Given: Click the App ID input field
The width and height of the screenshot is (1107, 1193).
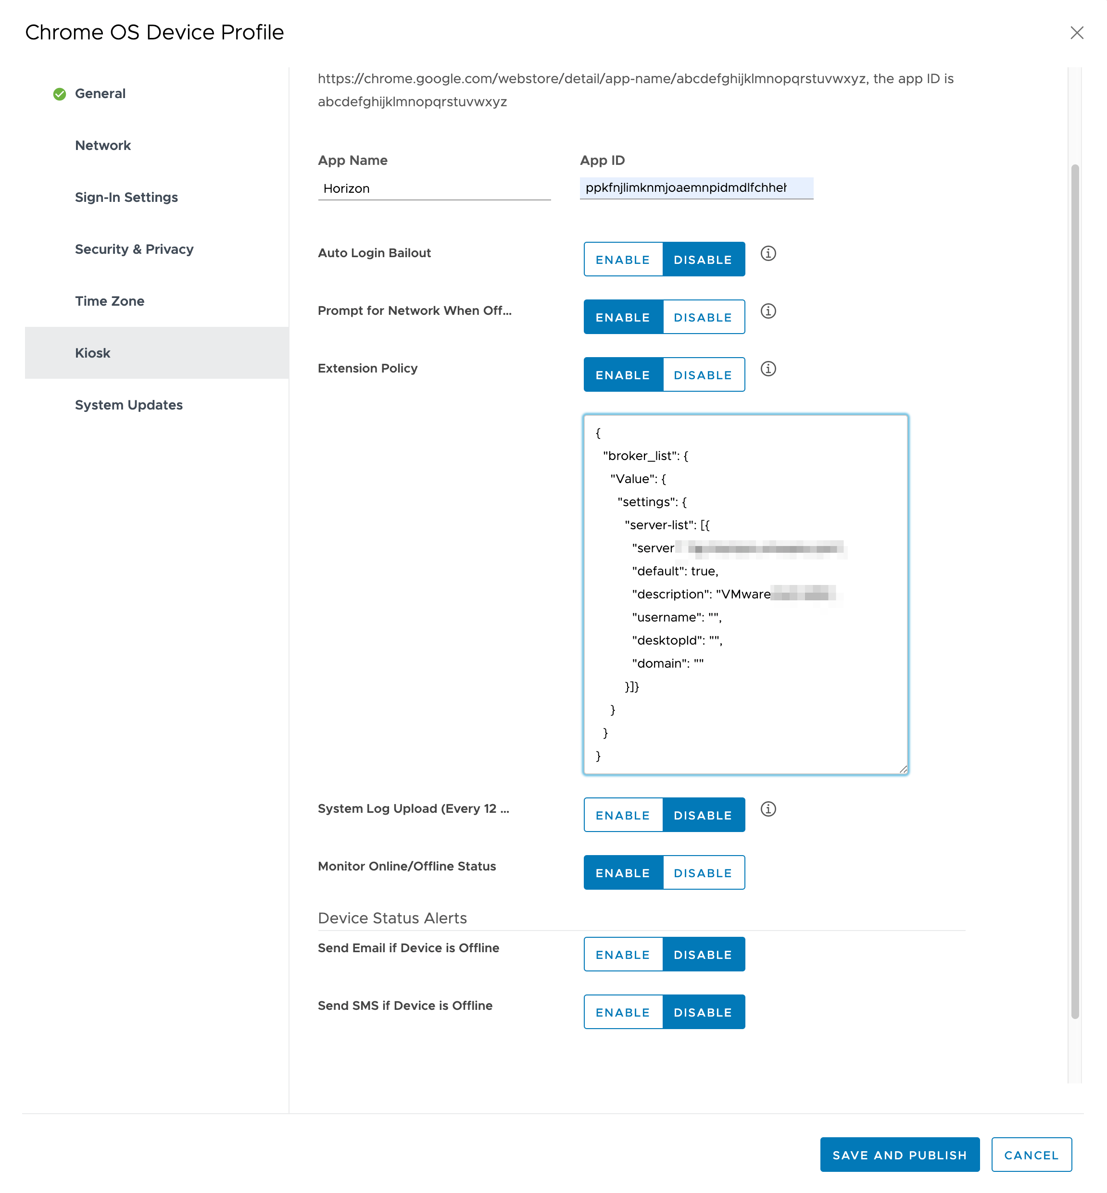Looking at the screenshot, I should coord(696,188).
